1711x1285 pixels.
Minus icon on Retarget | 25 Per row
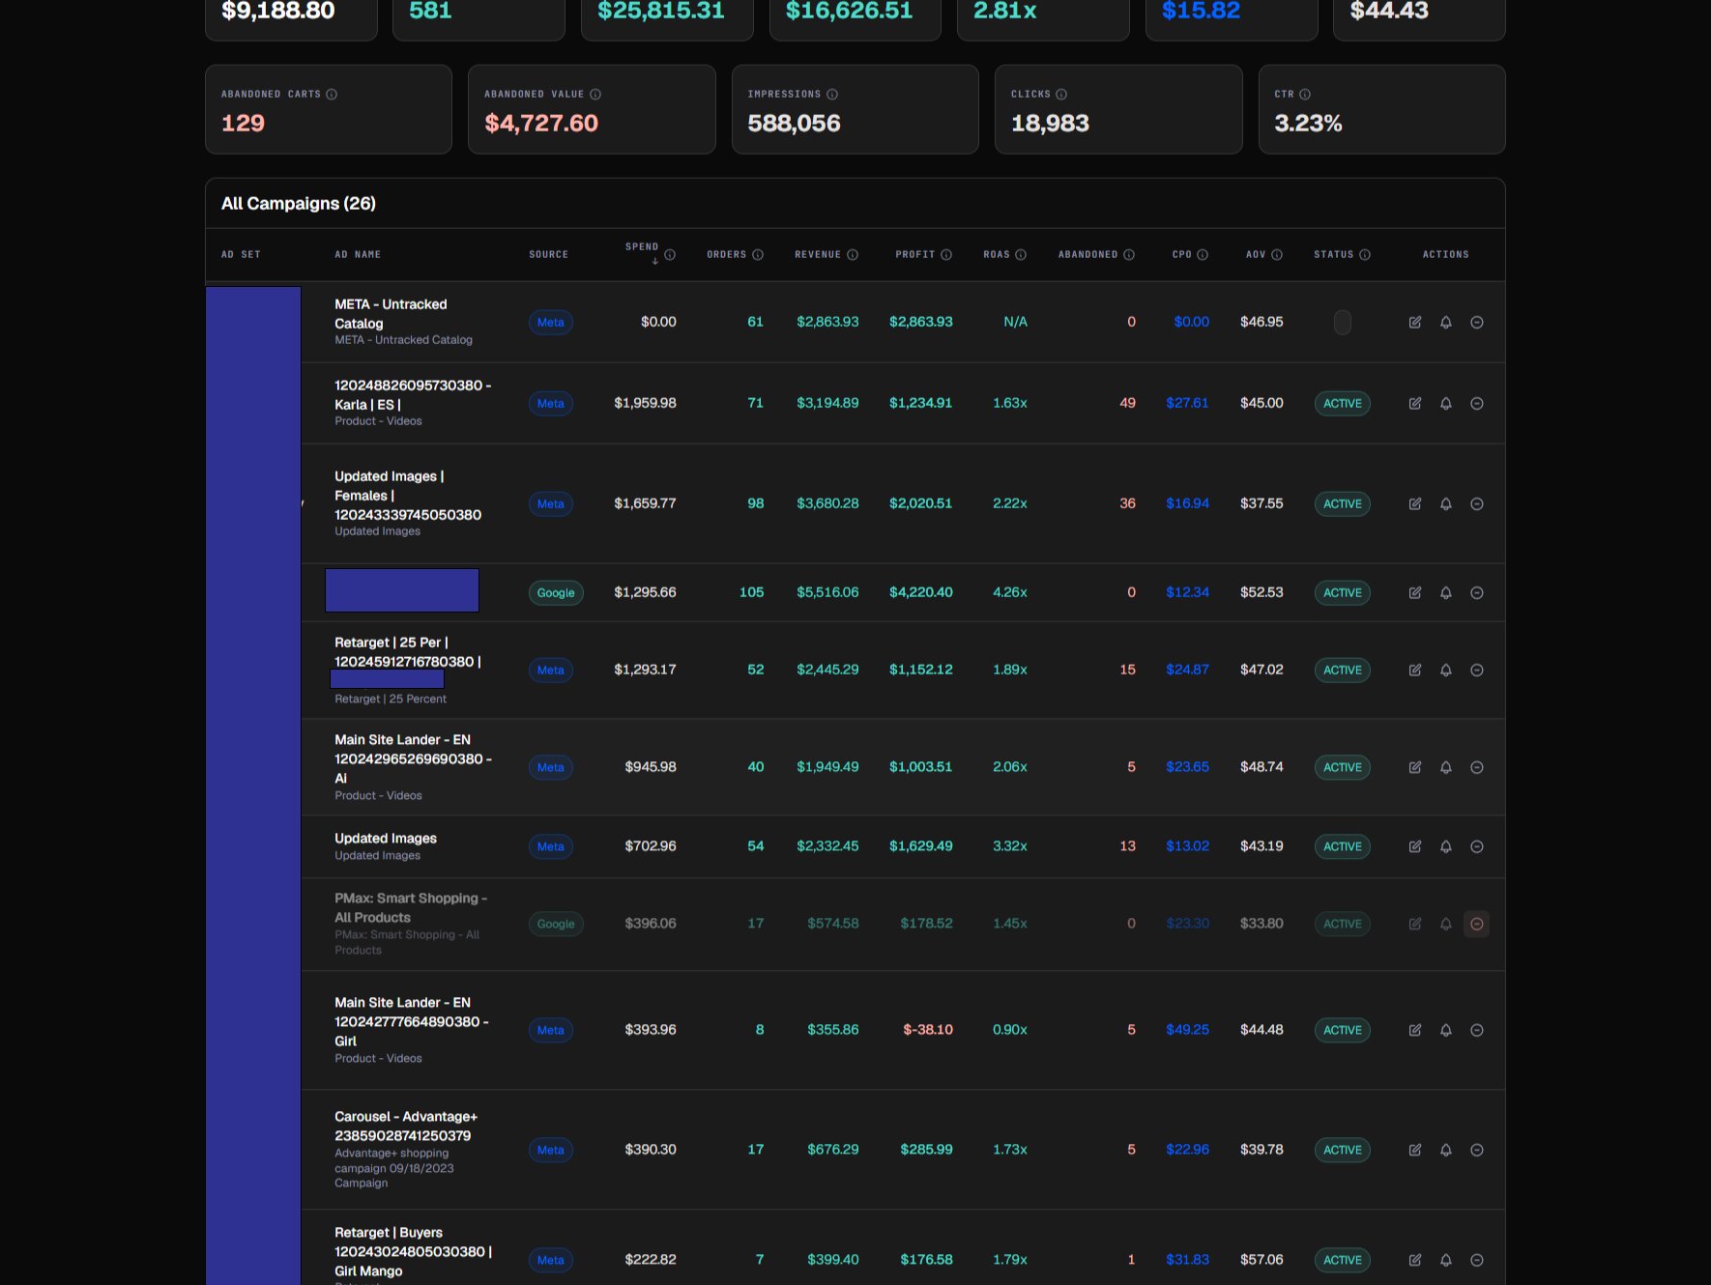click(x=1477, y=671)
